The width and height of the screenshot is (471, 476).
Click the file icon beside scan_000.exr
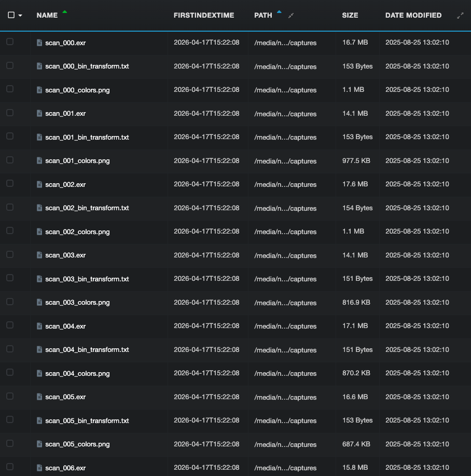coord(39,43)
